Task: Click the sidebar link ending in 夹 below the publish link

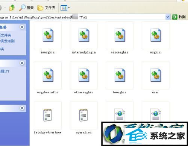Action: [2, 49]
